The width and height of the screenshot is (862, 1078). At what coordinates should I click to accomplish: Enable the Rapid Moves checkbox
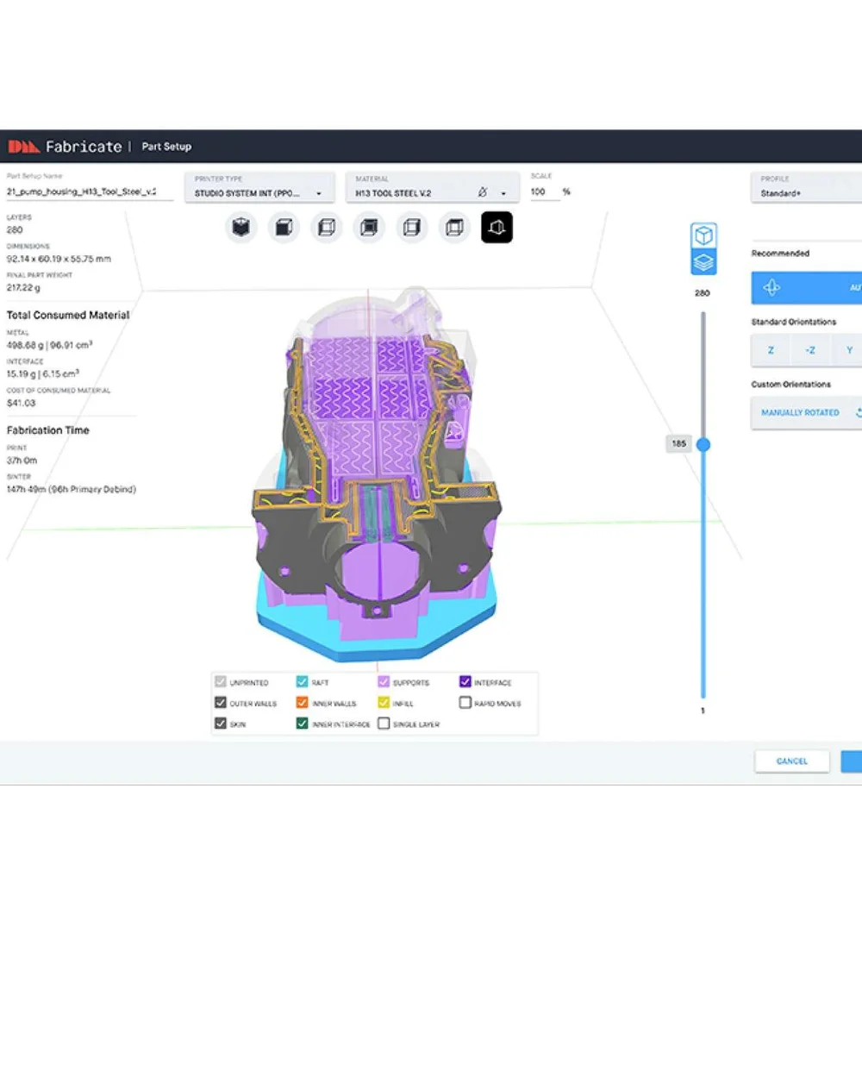465,703
